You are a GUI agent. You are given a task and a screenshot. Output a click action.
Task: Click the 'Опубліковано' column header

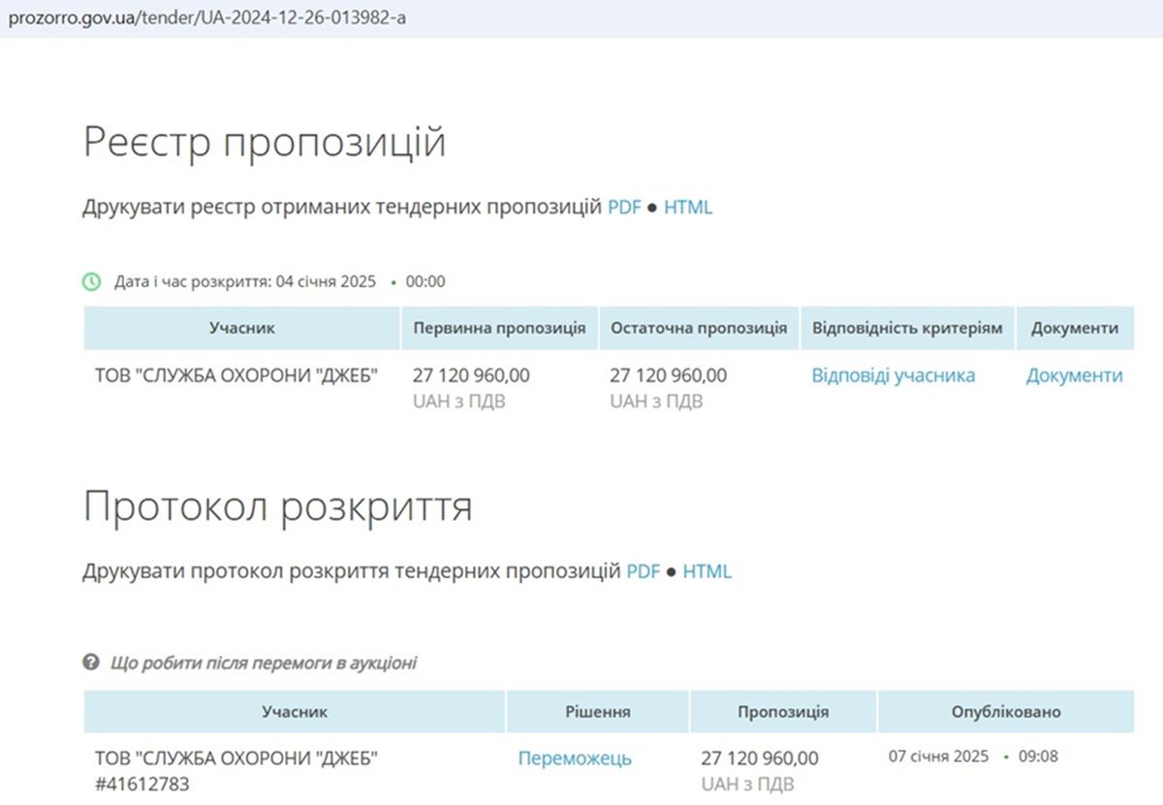click(1005, 712)
